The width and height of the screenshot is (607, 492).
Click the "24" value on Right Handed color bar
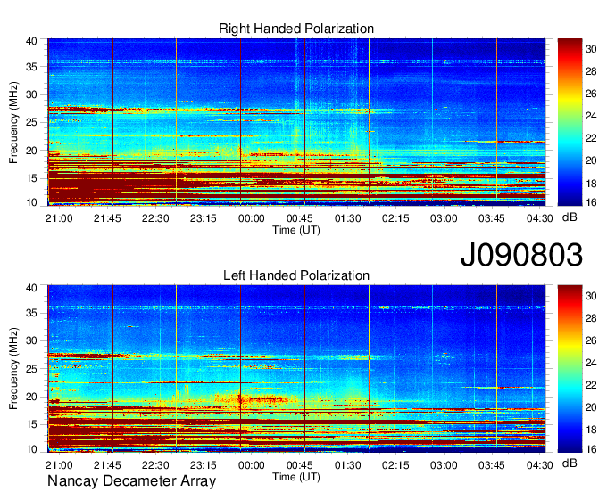point(591,116)
